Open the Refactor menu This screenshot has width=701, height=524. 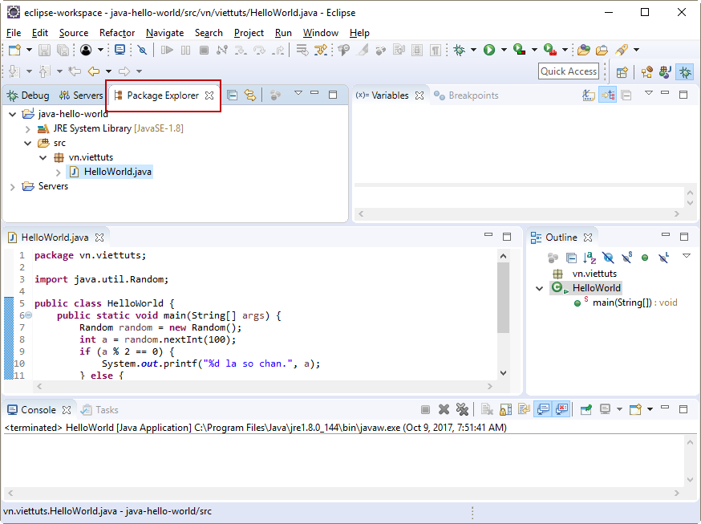click(117, 33)
